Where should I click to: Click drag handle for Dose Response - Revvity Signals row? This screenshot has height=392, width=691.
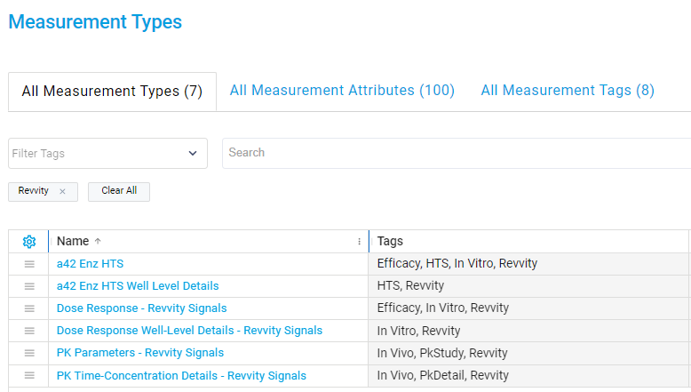28,308
